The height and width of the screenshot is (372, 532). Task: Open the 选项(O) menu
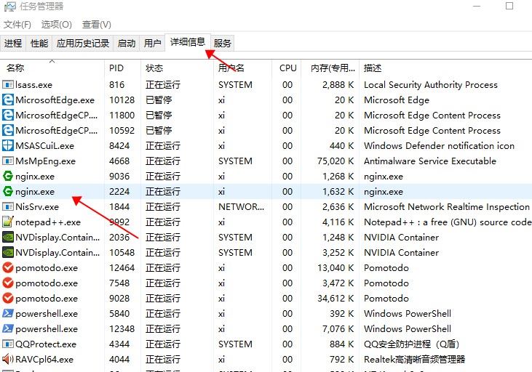pos(56,25)
